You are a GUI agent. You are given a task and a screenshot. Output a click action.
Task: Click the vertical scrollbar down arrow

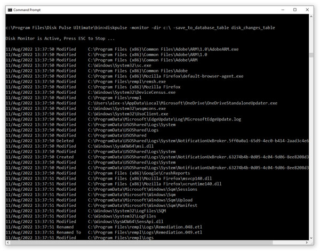[x=311, y=238]
